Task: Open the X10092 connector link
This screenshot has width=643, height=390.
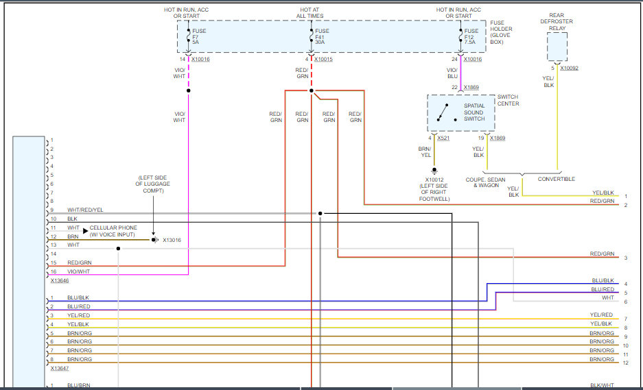Action: 569,68
